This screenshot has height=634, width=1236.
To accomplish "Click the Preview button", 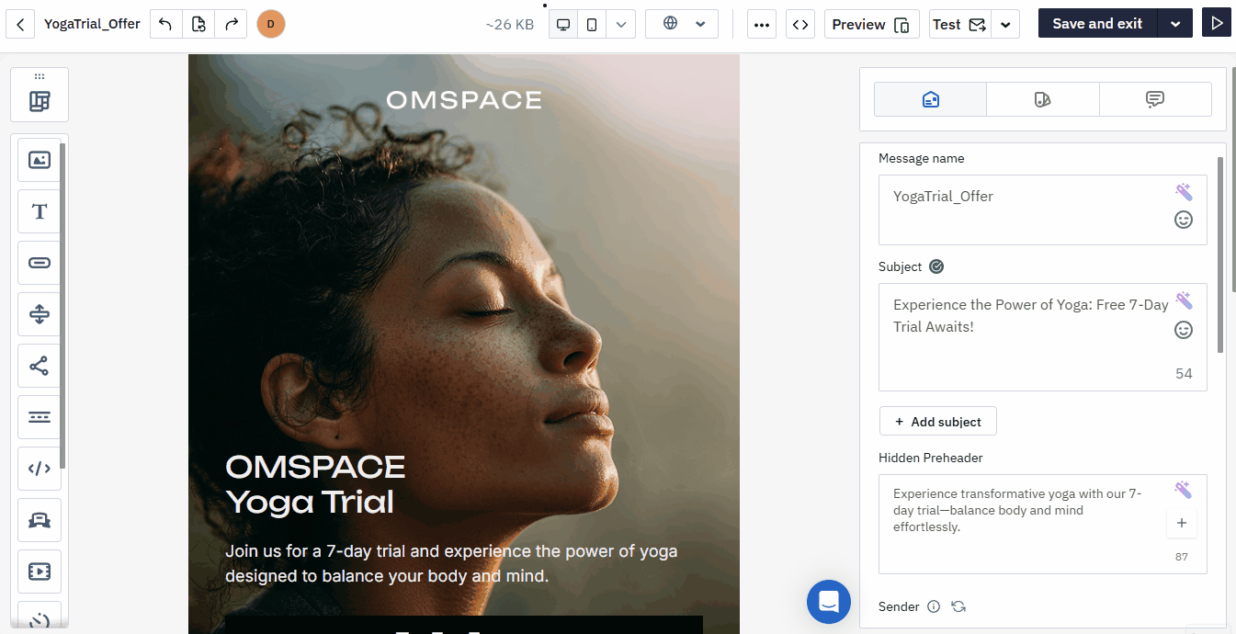I will pyautogui.click(x=871, y=25).
